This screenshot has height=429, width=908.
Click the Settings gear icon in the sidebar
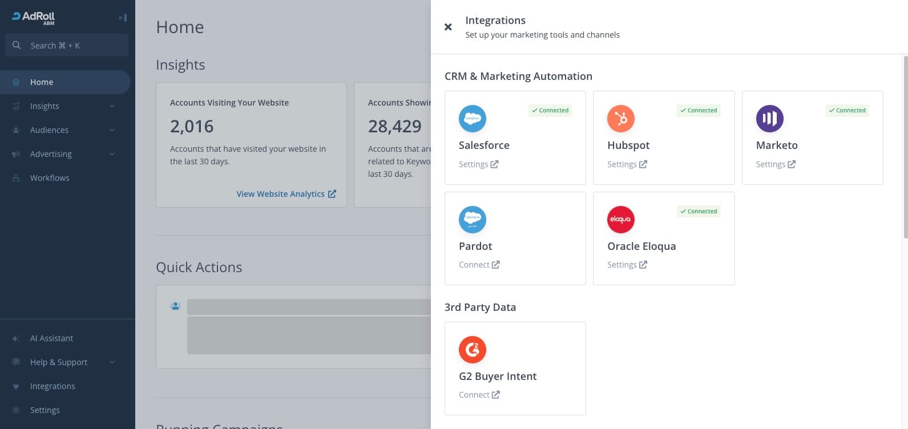pos(16,410)
